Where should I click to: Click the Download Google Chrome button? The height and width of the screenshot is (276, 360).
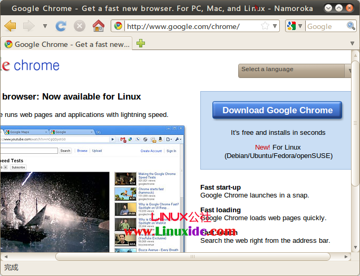[x=277, y=110]
